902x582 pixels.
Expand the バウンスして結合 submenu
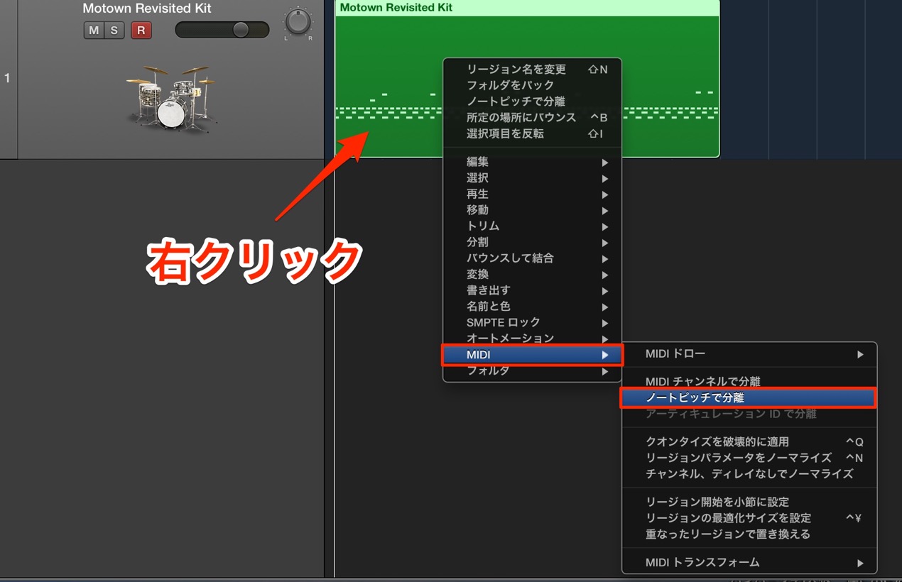(533, 258)
